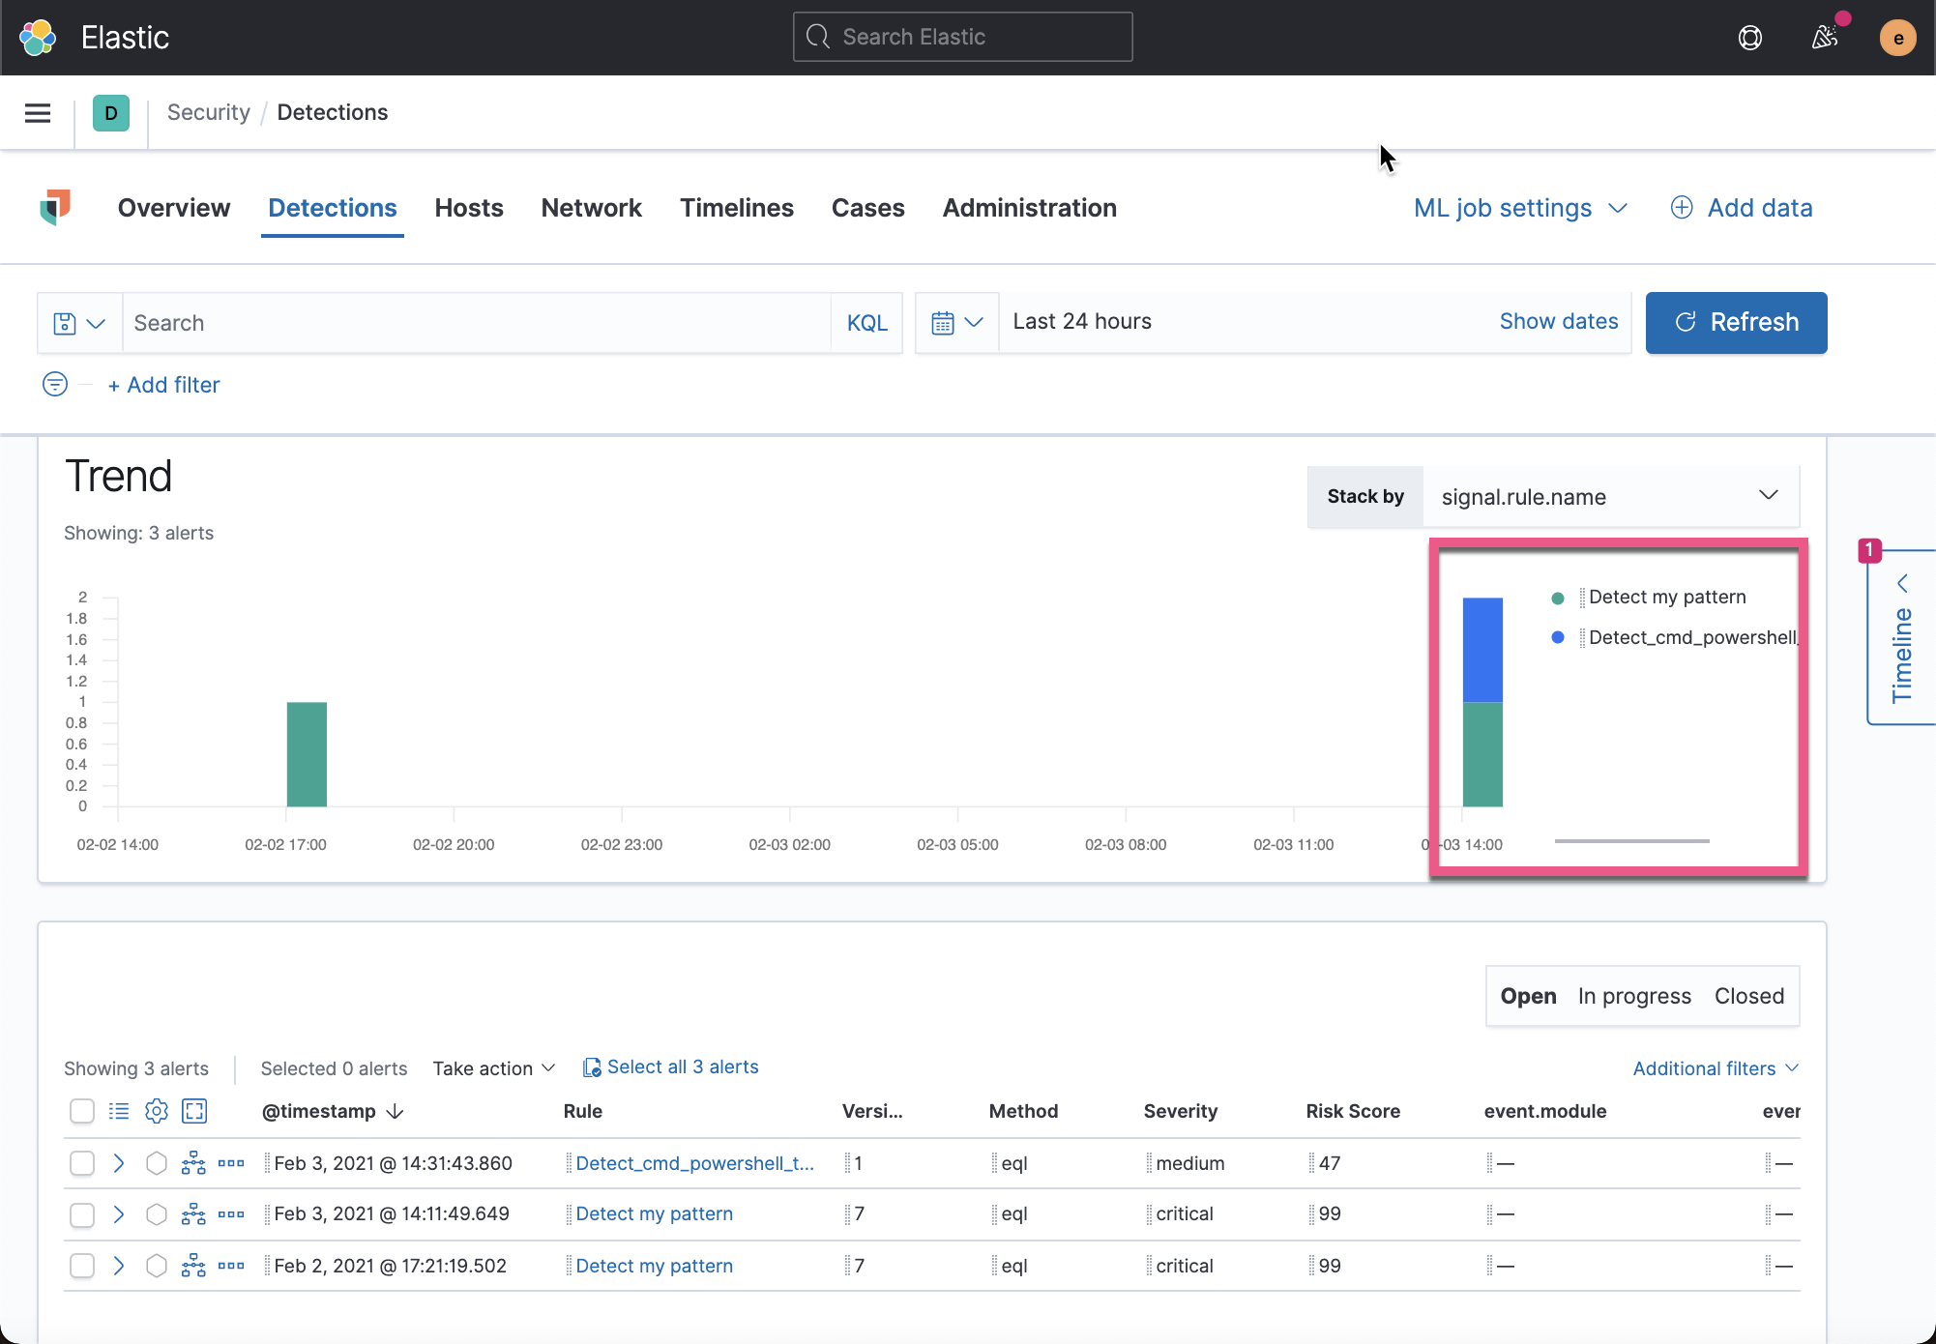Switch to the In progress alerts tab
The width and height of the screenshot is (1936, 1344).
click(1633, 995)
